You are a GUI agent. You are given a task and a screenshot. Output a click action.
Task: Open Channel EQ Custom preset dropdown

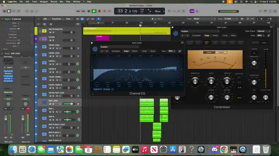tap(119, 47)
